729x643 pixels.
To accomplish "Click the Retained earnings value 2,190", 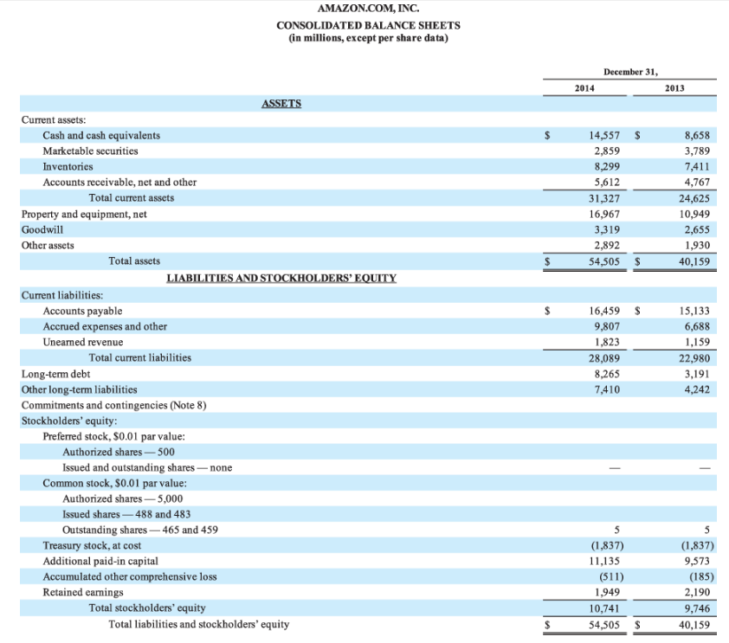I will click(x=699, y=592).
